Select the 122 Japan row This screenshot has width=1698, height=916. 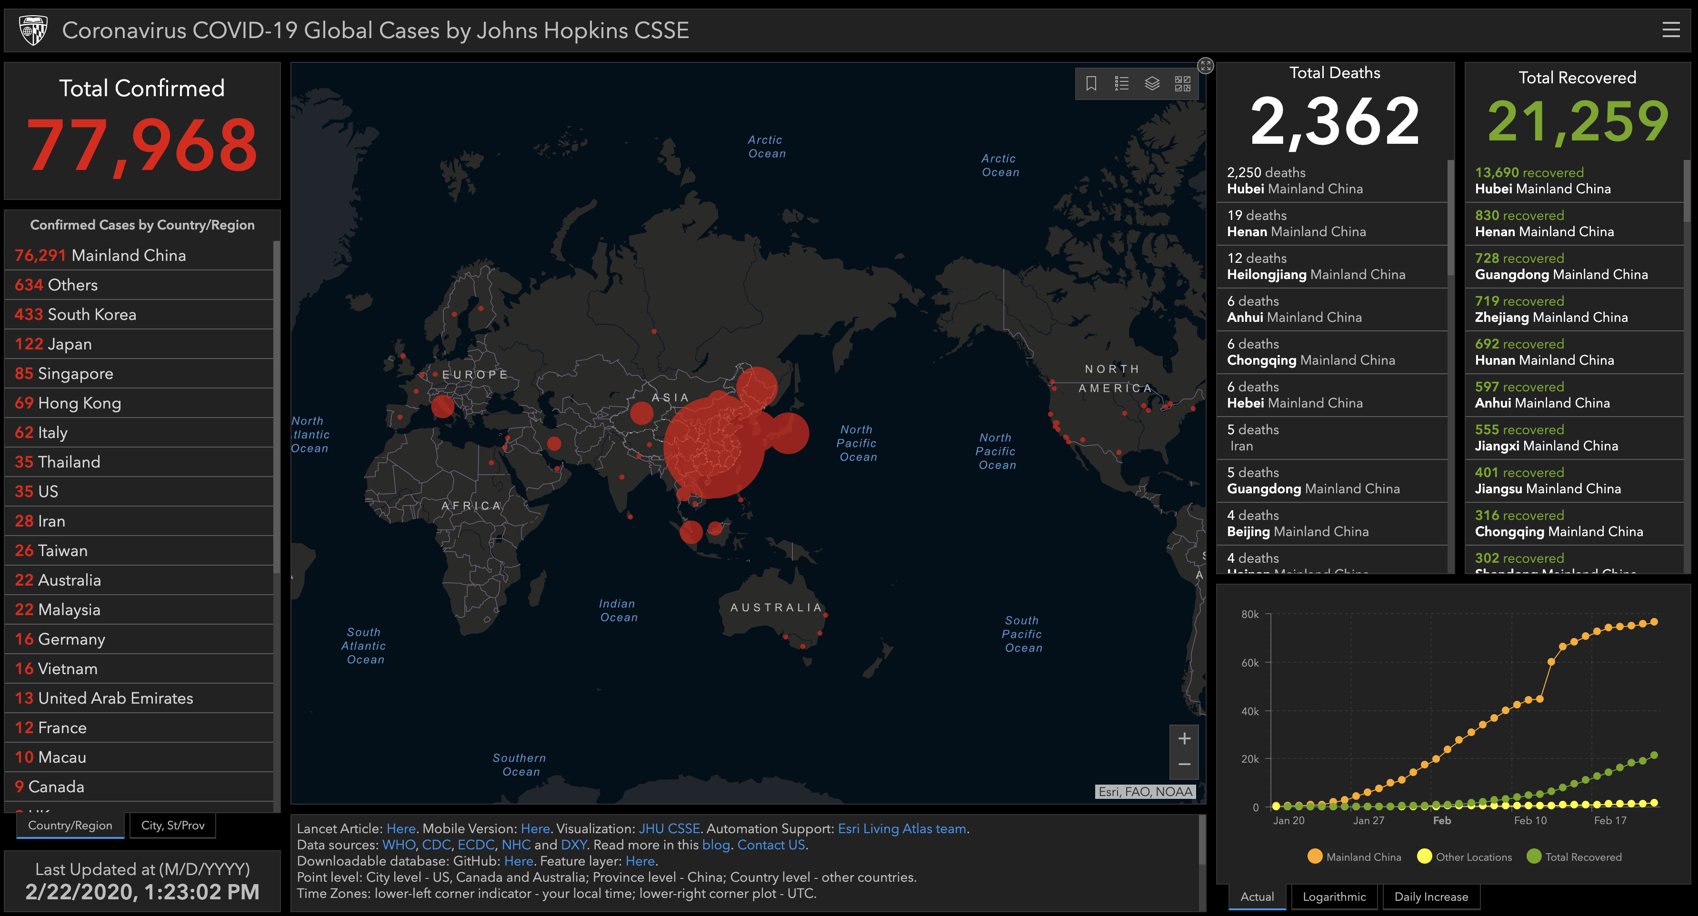(139, 344)
